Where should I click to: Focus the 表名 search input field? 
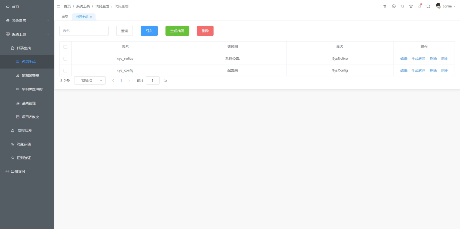pyautogui.click(x=84, y=31)
